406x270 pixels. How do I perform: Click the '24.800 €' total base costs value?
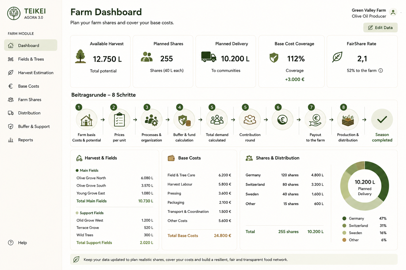pos(223,236)
